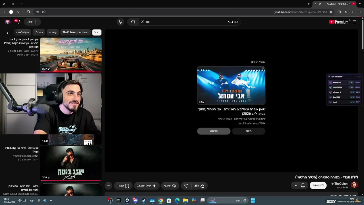Screen dimensions: 364x205
Task: Save video with the שמירה button
Action: click(123, 186)
